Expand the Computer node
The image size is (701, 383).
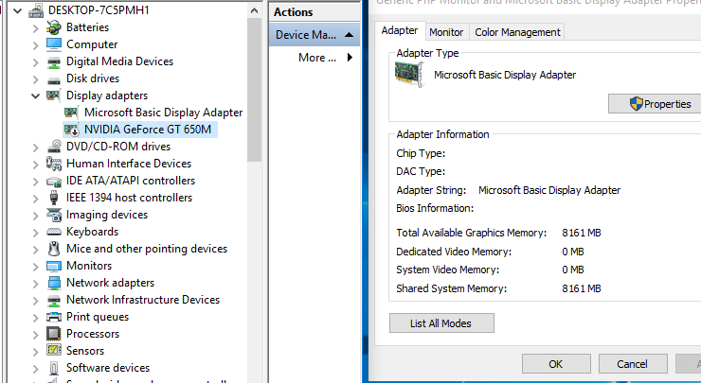pyautogui.click(x=36, y=45)
